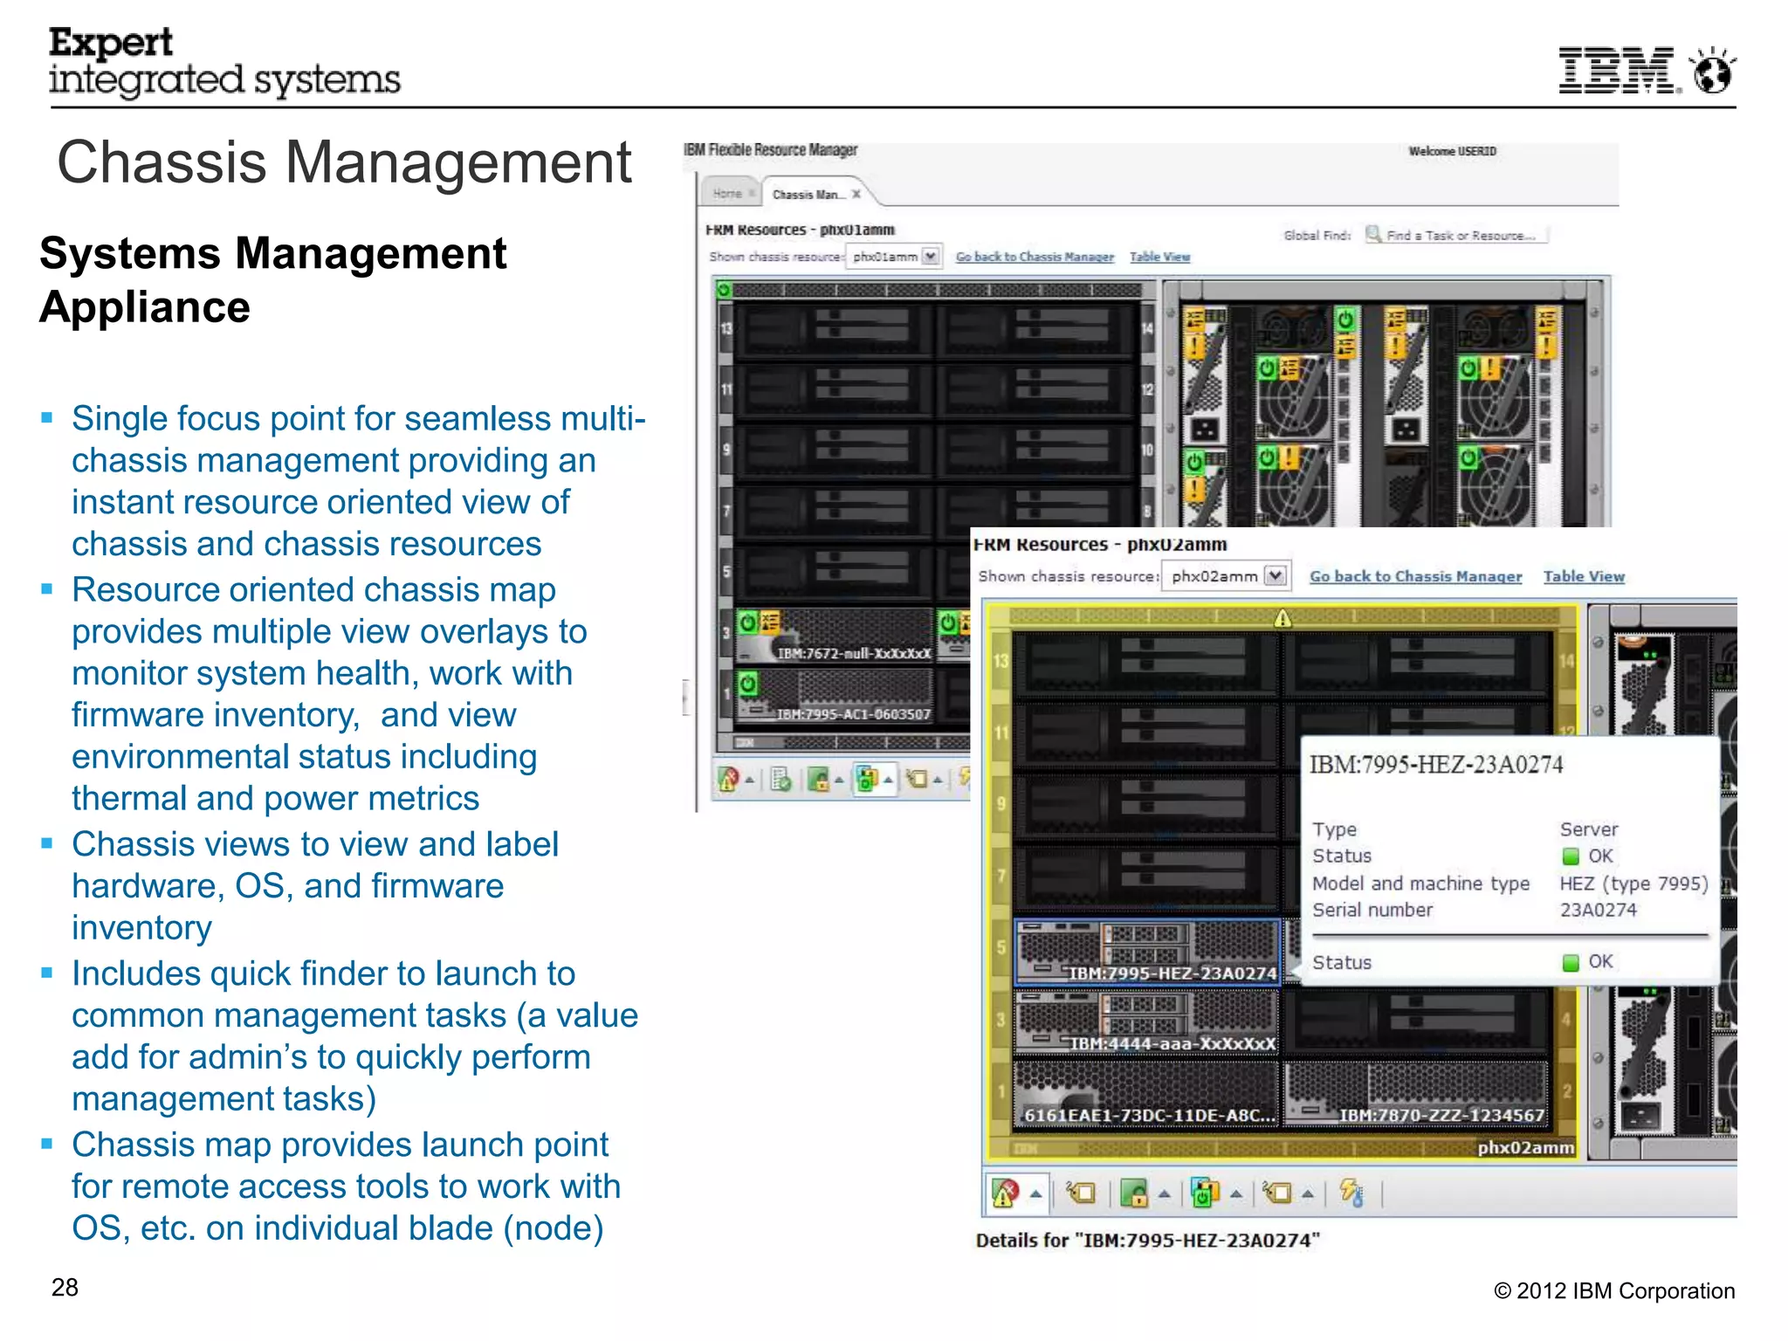Click the power icon on IBM:7672-null node
Screen dimensions: 1788x1341
pos(748,622)
